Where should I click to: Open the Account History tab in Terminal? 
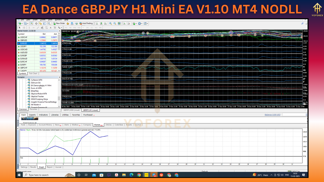[x=45, y=125]
